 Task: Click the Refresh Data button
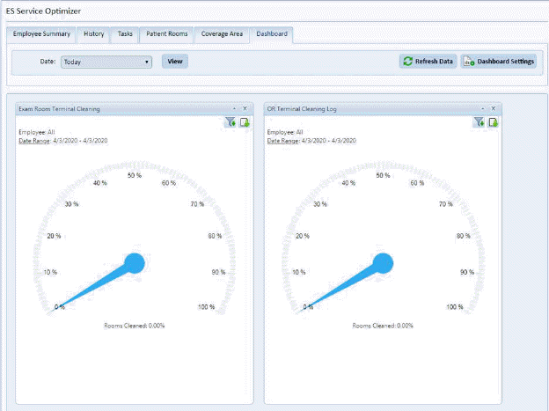tap(428, 62)
